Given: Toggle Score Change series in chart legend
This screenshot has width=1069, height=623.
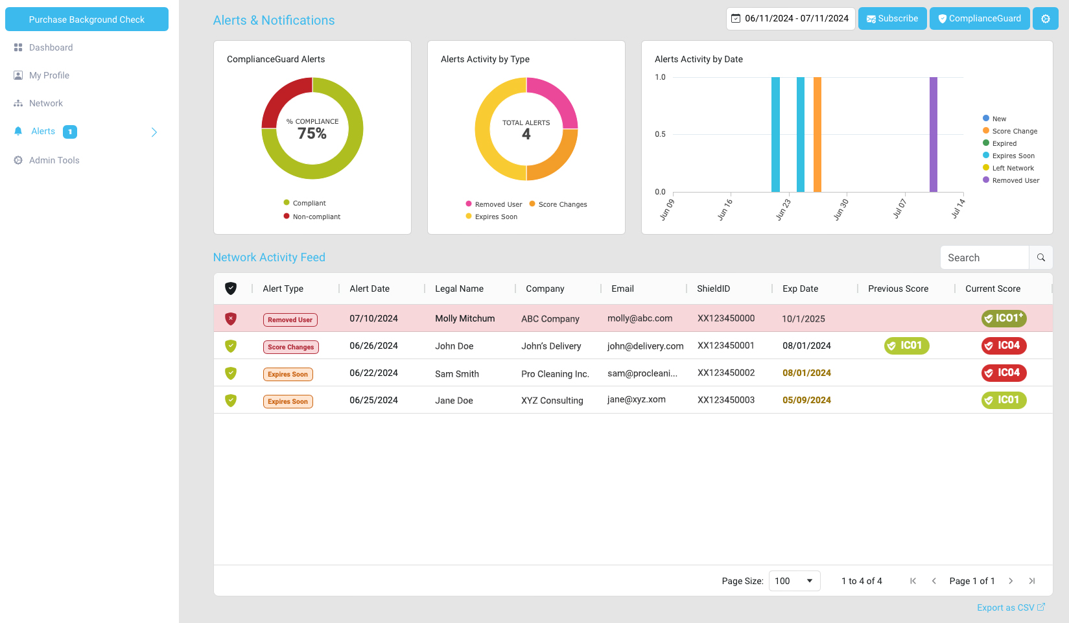Looking at the screenshot, I should [1010, 131].
